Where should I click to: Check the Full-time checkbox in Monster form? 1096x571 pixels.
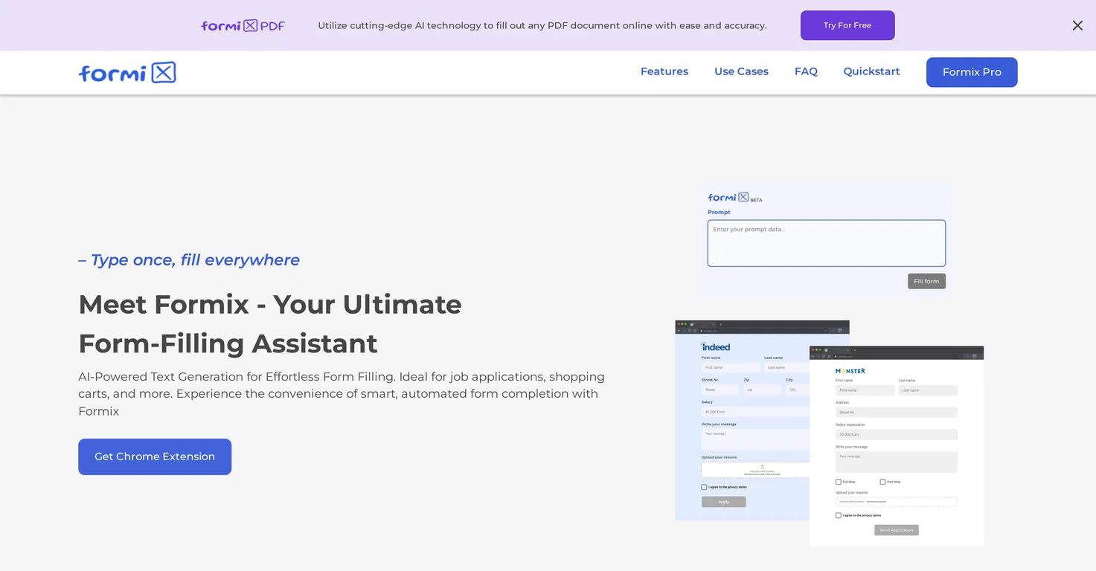coord(839,482)
